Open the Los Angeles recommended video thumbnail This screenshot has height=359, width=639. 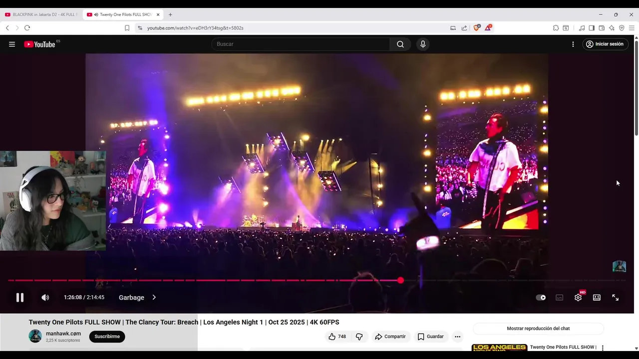(499, 348)
